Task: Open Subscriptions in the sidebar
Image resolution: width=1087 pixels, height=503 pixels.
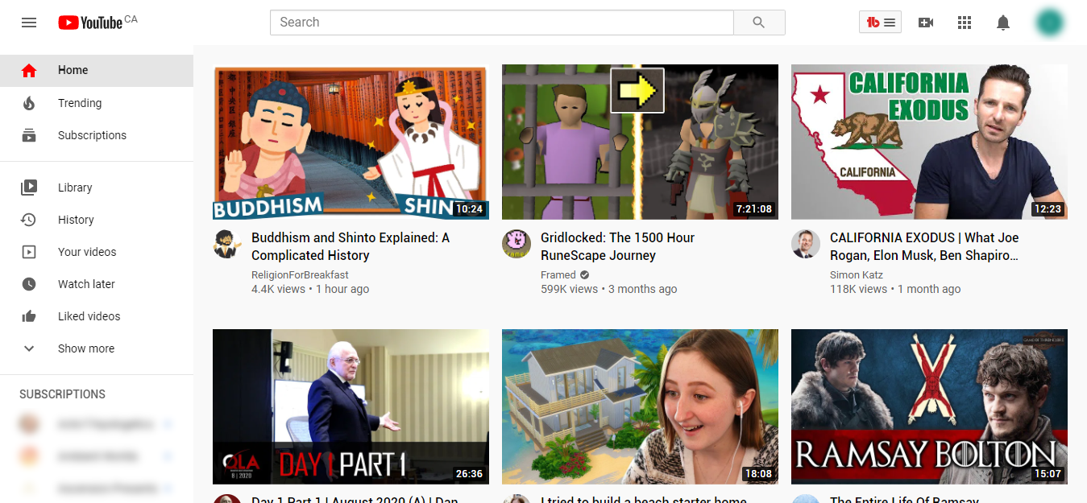Action: pyautogui.click(x=97, y=135)
